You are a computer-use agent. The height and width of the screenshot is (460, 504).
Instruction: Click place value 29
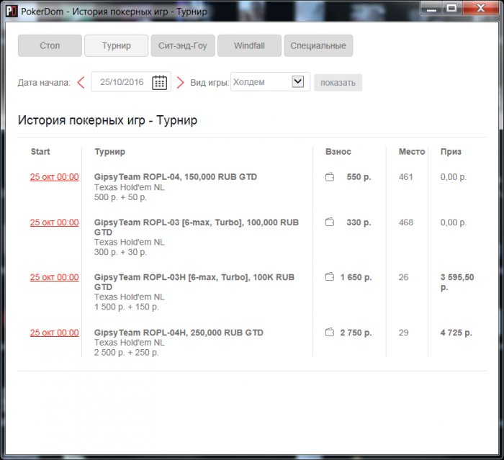coord(403,333)
